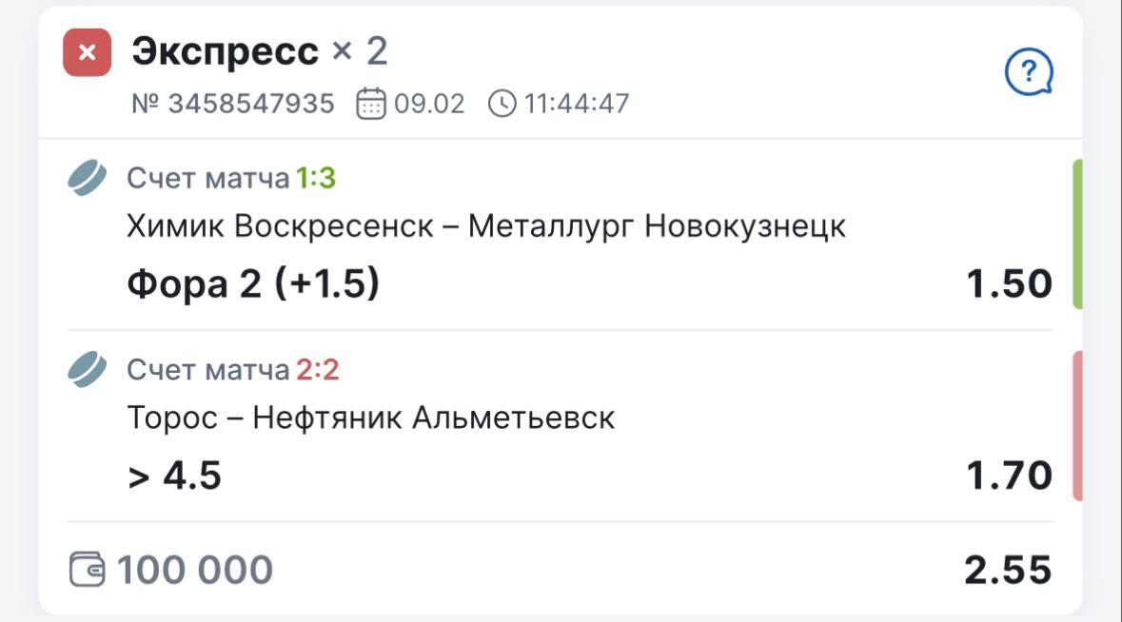Click the total odds 2.55
This screenshot has width=1122, height=622.
[1008, 570]
